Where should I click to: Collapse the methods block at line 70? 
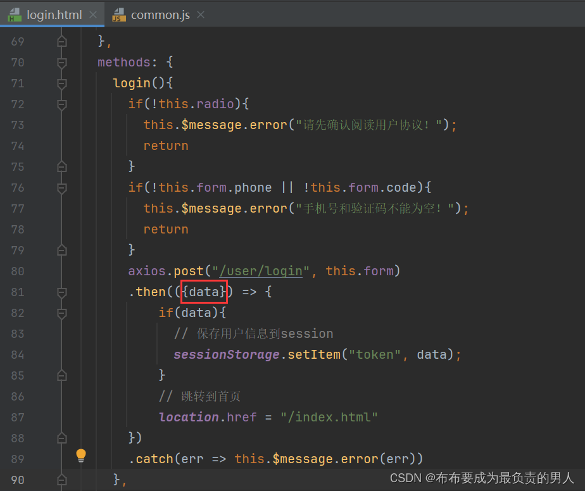[61, 63]
